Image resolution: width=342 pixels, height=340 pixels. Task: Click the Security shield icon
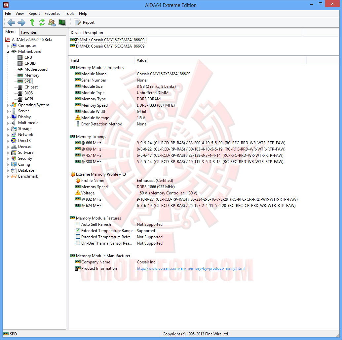click(14, 158)
